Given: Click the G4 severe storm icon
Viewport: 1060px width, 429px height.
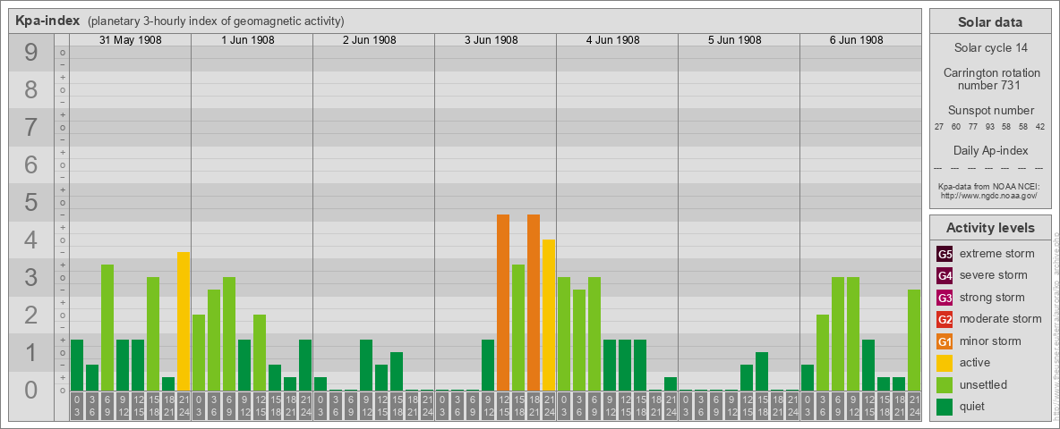Looking at the screenshot, I should click(945, 275).
